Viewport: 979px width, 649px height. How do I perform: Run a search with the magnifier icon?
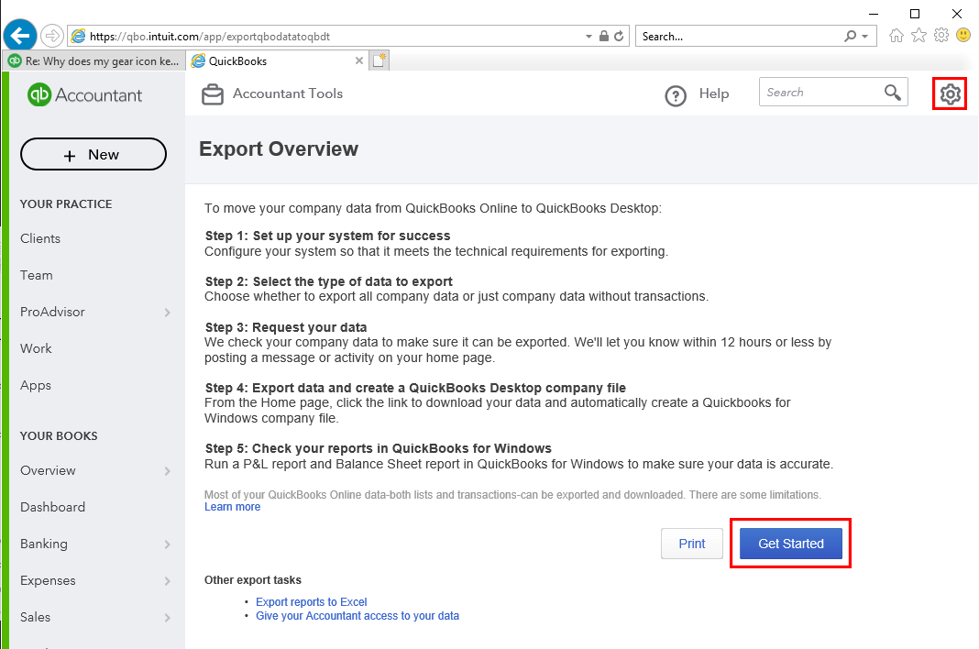(x=893, y=93)
